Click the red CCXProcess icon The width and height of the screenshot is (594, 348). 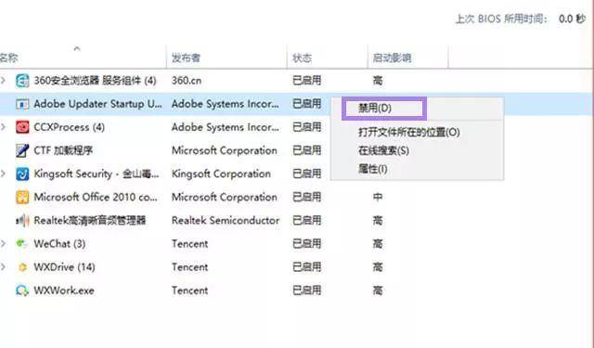22,127
